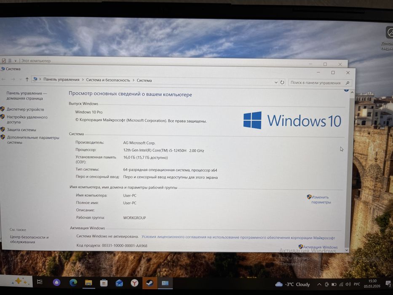Launch Yandex Browser from the taskbar
The height and width of the screenshot is (295, 393).
click(135, 284)
